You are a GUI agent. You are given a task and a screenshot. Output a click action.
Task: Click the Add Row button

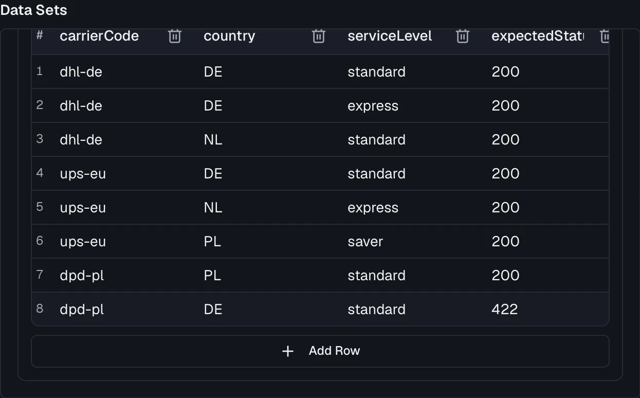[320, 351]
